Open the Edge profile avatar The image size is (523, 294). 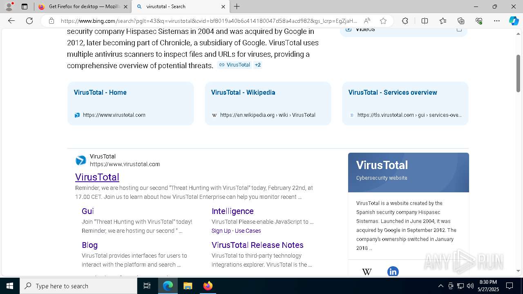tap(9, 7)
